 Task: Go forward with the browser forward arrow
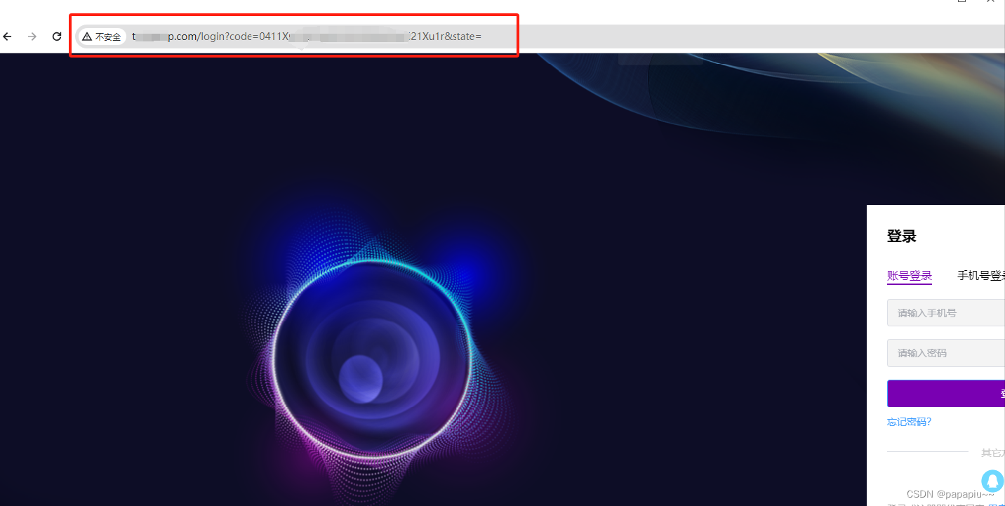click(x=32, y=36)
